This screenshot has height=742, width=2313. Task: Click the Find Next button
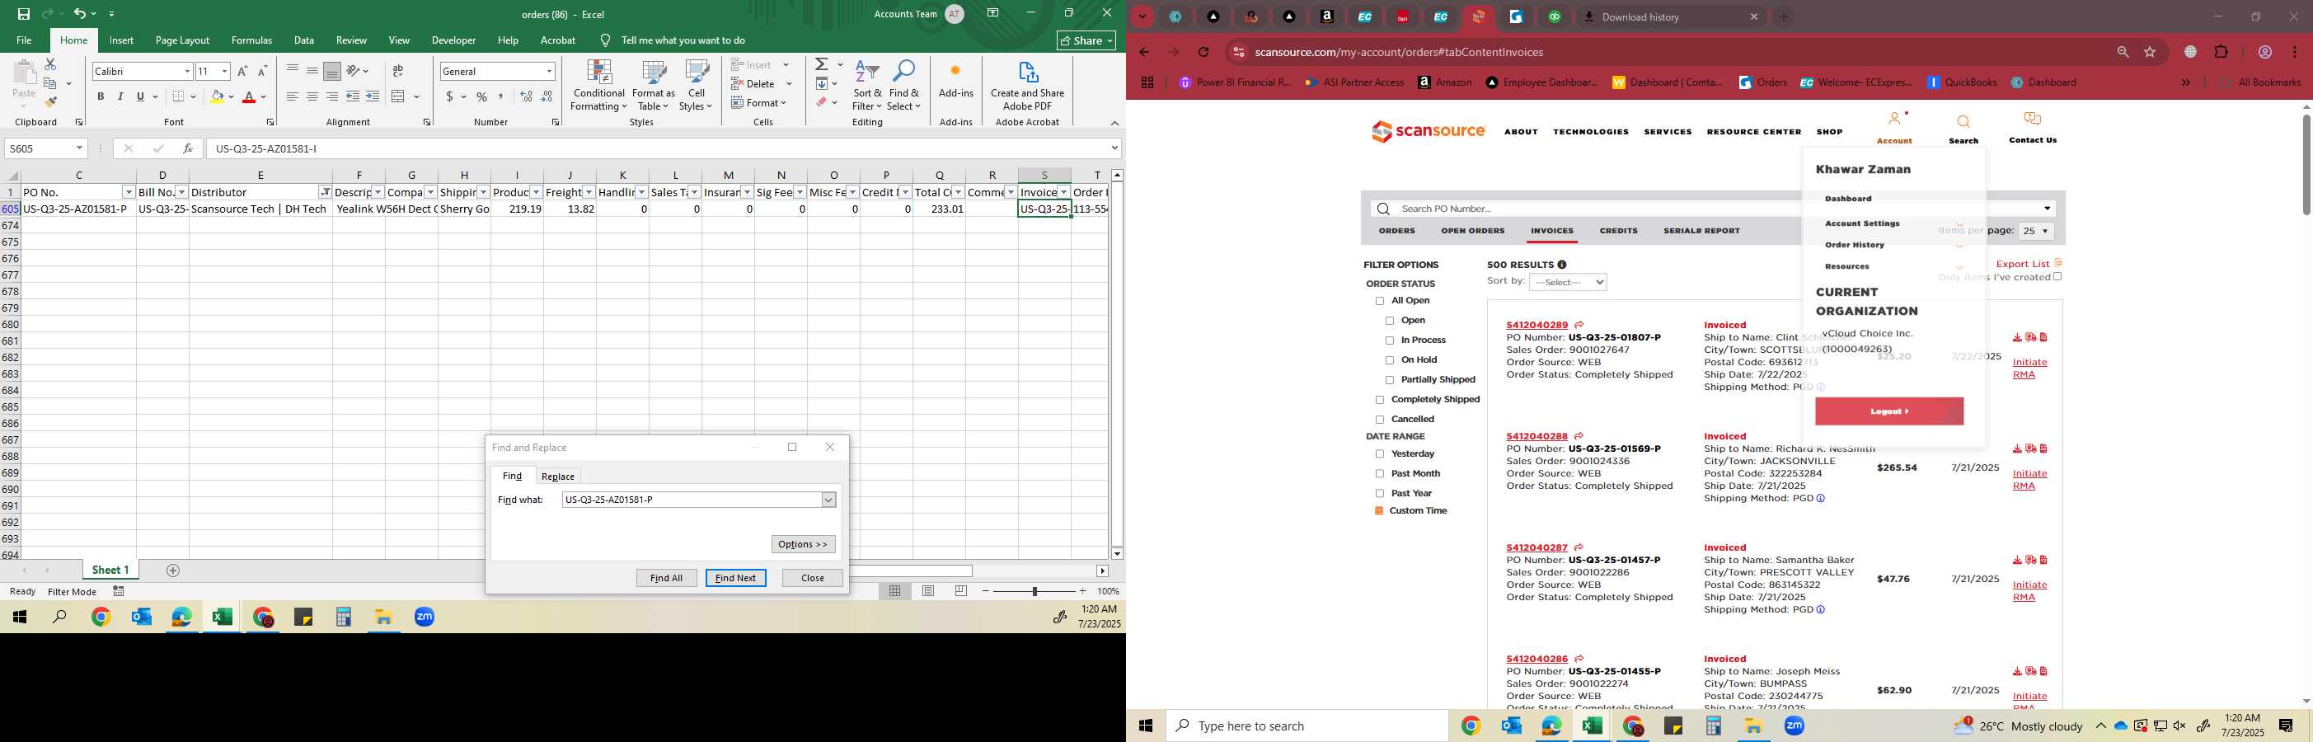pyautogui.click(x=735, y=578)
